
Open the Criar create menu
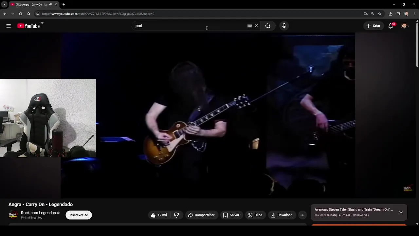pyautogui.click(x=373, y=26)
